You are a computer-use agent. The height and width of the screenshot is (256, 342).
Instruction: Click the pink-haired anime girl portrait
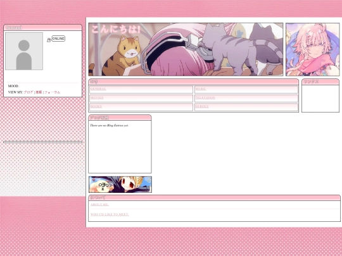point(313,49)
